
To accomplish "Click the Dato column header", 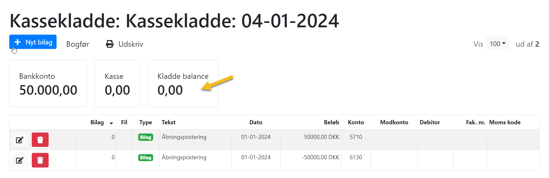I will pos(256,122).
